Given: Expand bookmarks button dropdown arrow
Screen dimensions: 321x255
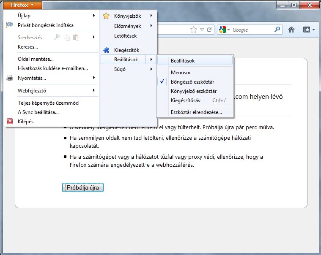Looking at the screenshot, I should (x=314, y=30).
